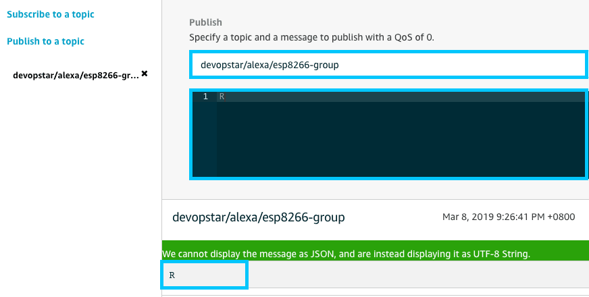Click the 'QoS of 0' text in the description

pos(415,37)
